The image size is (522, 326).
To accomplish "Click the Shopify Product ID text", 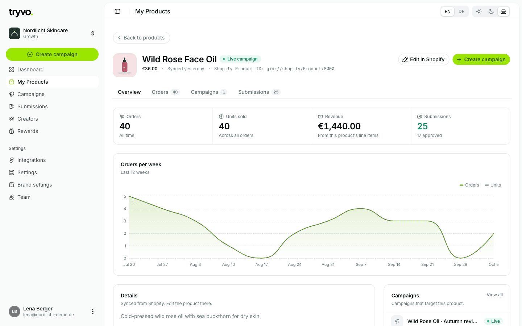I will [274, 69].
